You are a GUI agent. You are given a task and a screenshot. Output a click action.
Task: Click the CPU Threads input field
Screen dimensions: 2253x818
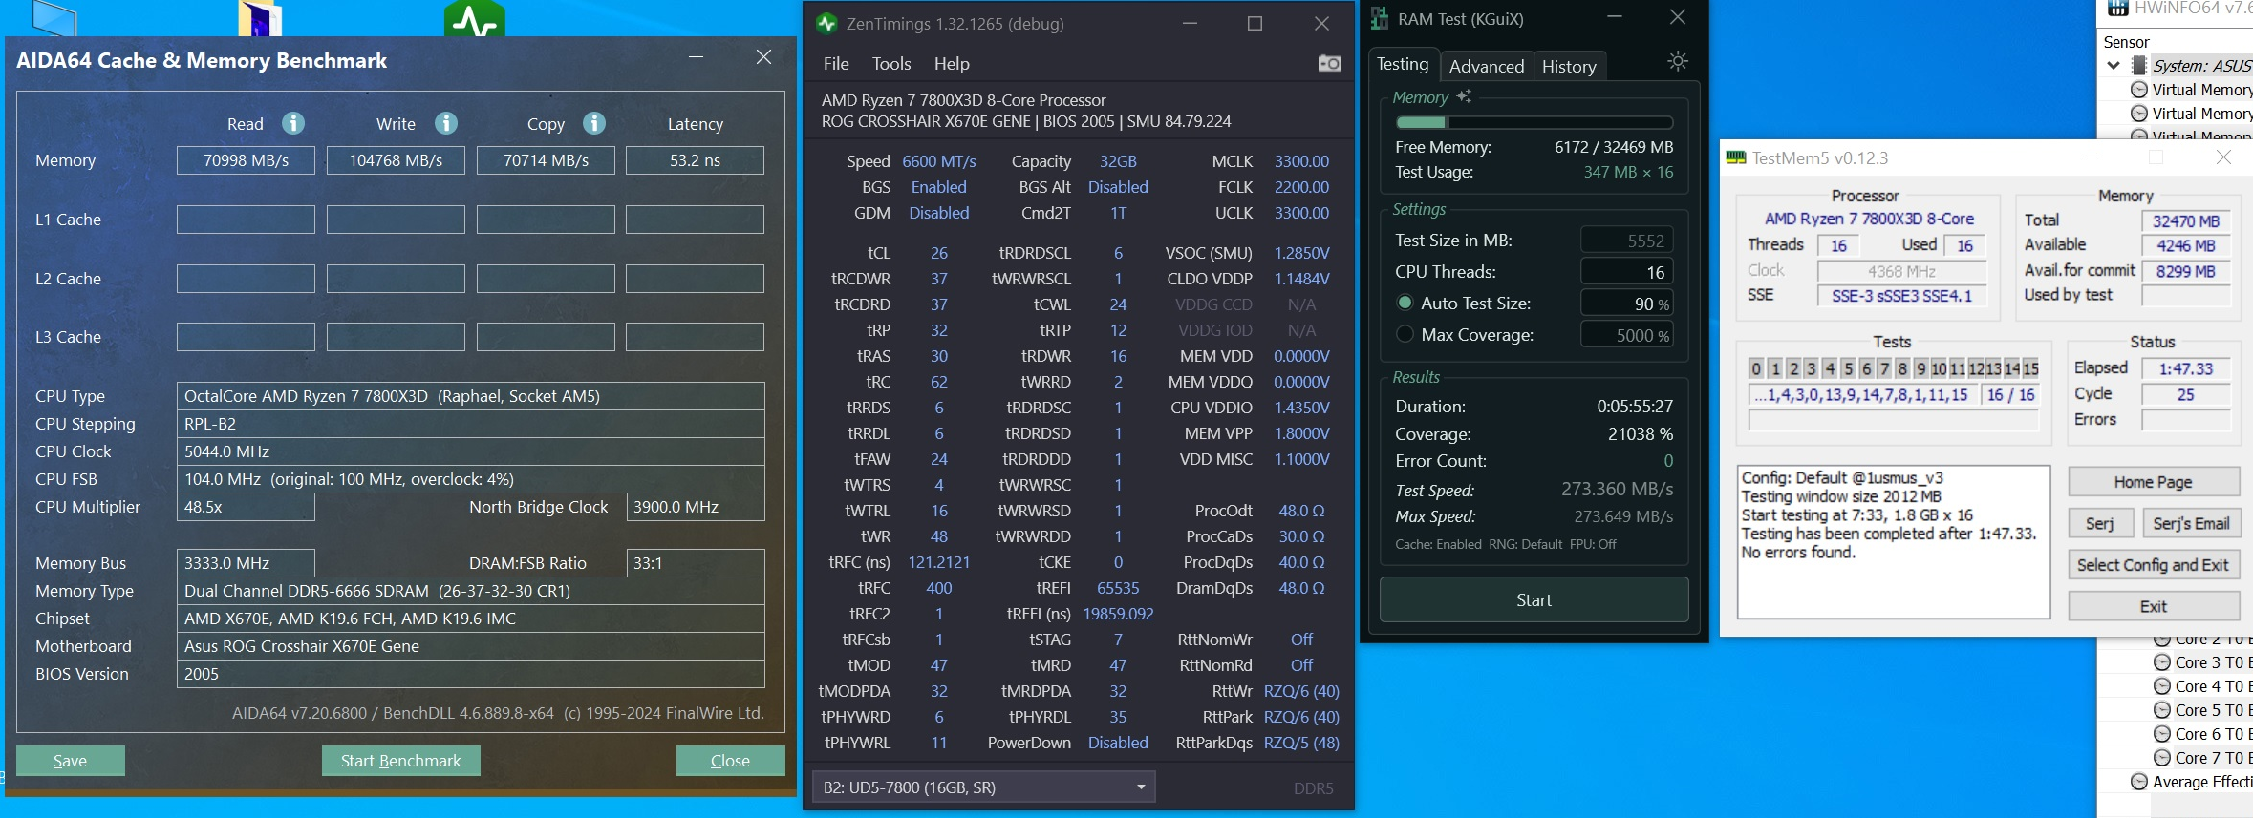tap(1627, 272)
